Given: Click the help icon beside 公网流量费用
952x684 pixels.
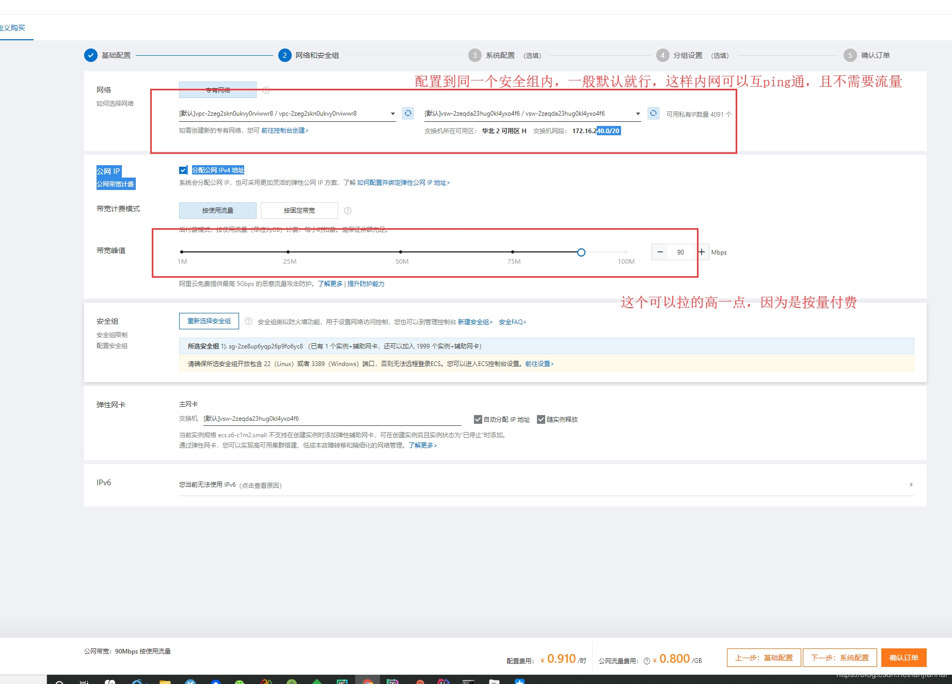Looking at the screenshot, I should 646,661.
